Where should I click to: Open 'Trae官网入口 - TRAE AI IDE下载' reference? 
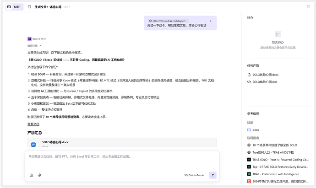coord(273,152)
